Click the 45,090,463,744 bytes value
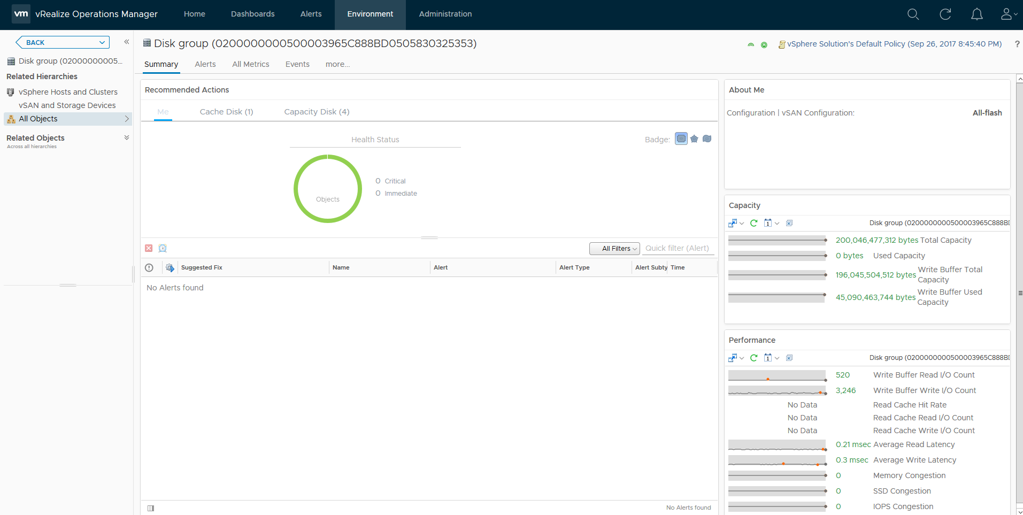Viewport: 1023px width, 515px height. click(875, 297)
